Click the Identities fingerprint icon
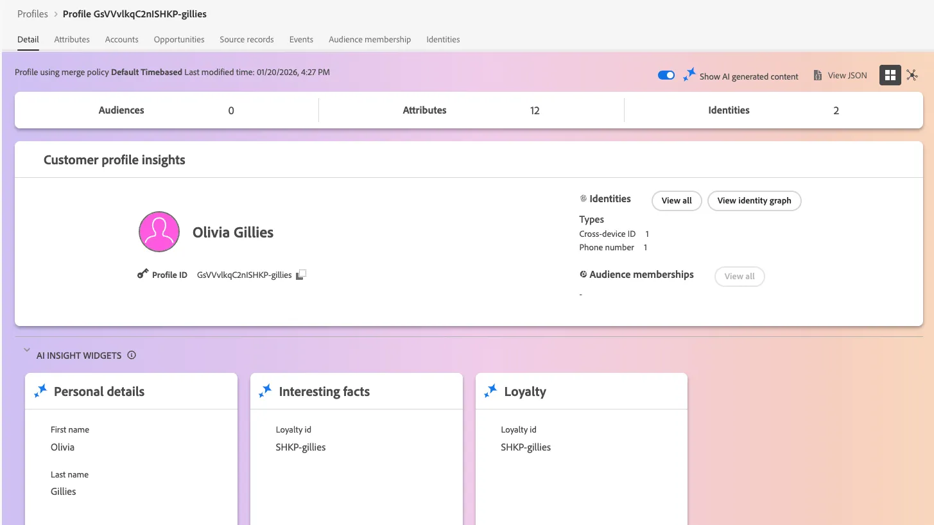This screenshot has height=525, width=934. (x=584, y=199)
